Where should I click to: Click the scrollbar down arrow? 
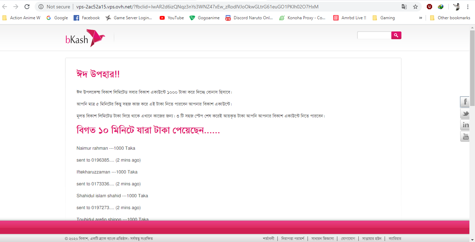coord(472,239)
